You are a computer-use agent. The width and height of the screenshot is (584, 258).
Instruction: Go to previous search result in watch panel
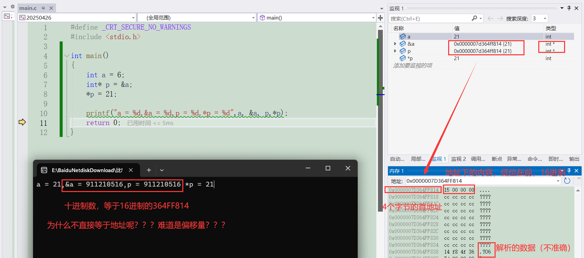pos(490,19)
